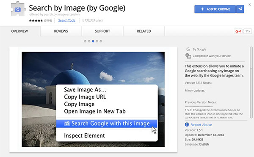Click the extension screenshot preview image

tap(93, 99)
